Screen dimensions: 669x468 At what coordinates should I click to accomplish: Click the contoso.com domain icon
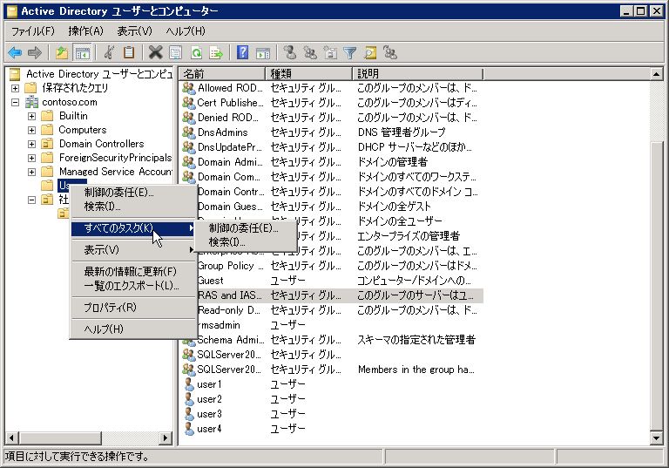31,102
